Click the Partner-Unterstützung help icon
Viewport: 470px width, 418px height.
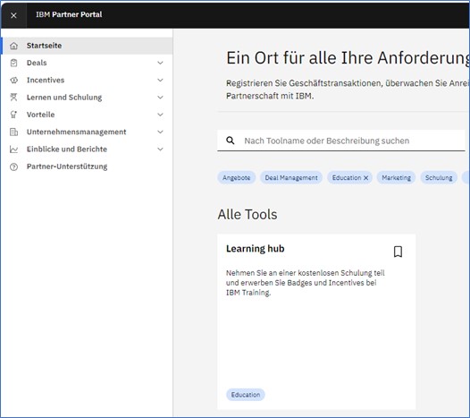click(x=13, y=167)
